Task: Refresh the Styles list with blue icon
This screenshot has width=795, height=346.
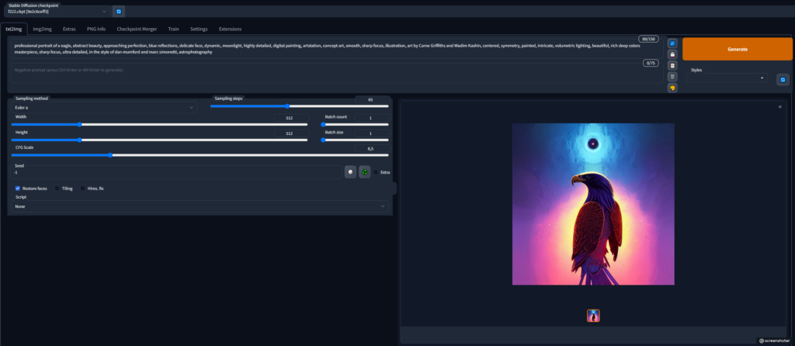Action: [783, 79]
